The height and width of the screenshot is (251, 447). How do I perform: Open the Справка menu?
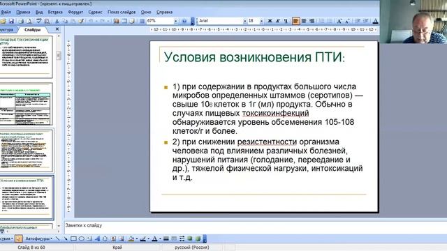(165, 13)
